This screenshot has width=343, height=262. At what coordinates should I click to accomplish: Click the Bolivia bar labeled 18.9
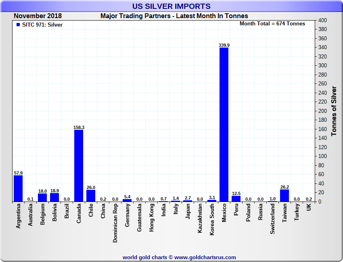(54, 198)
